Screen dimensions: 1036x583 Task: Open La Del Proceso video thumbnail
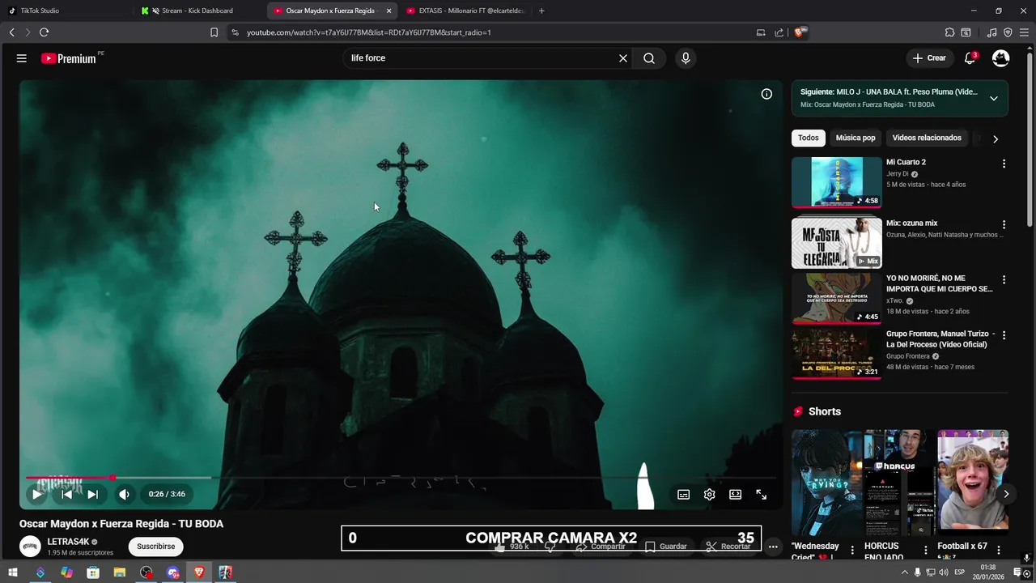click(x=836, y=354)
